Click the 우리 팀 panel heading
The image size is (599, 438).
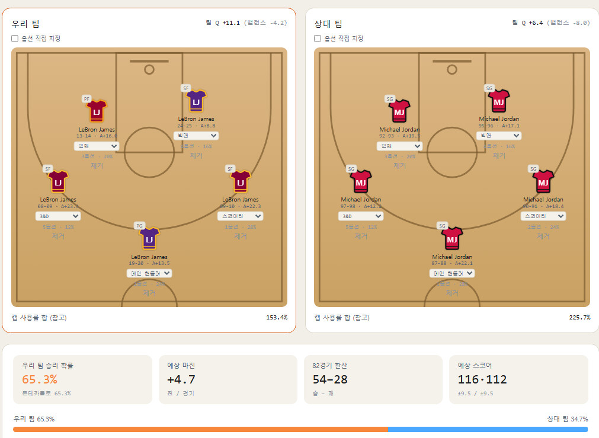click(25, 24)
